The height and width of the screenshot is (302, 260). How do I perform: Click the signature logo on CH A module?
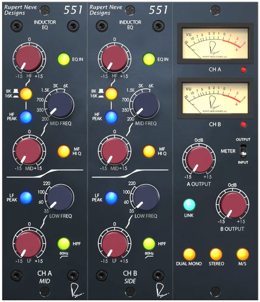[x=76, y=289]
